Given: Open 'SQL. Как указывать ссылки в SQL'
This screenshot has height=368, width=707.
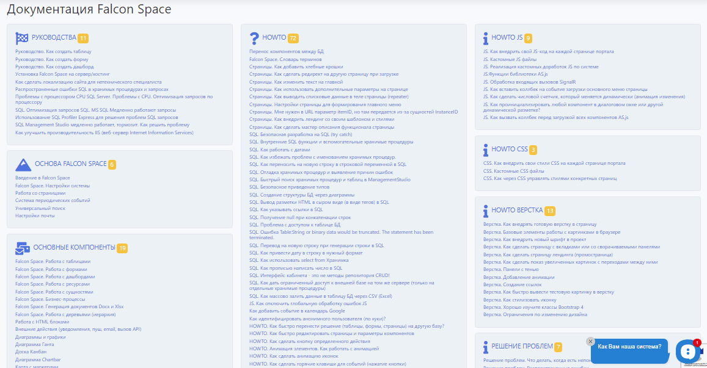Looking at the screenshot, I should 286,209.
